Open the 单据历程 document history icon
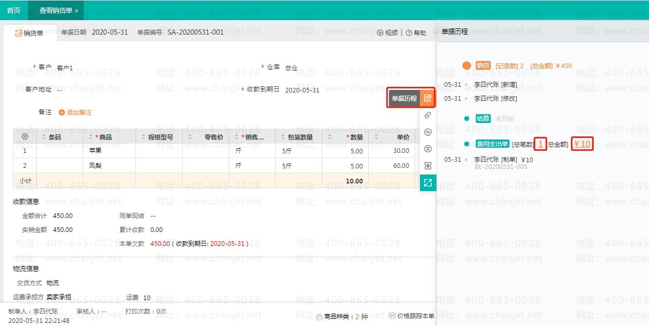The image size is (649, 326). click(427, 98)
